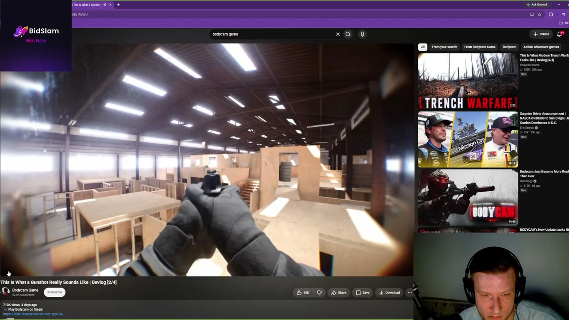Screen dimensions: 569x320
Task: Open Bodycam Game channel avatar
Action: tap(5, 292)
